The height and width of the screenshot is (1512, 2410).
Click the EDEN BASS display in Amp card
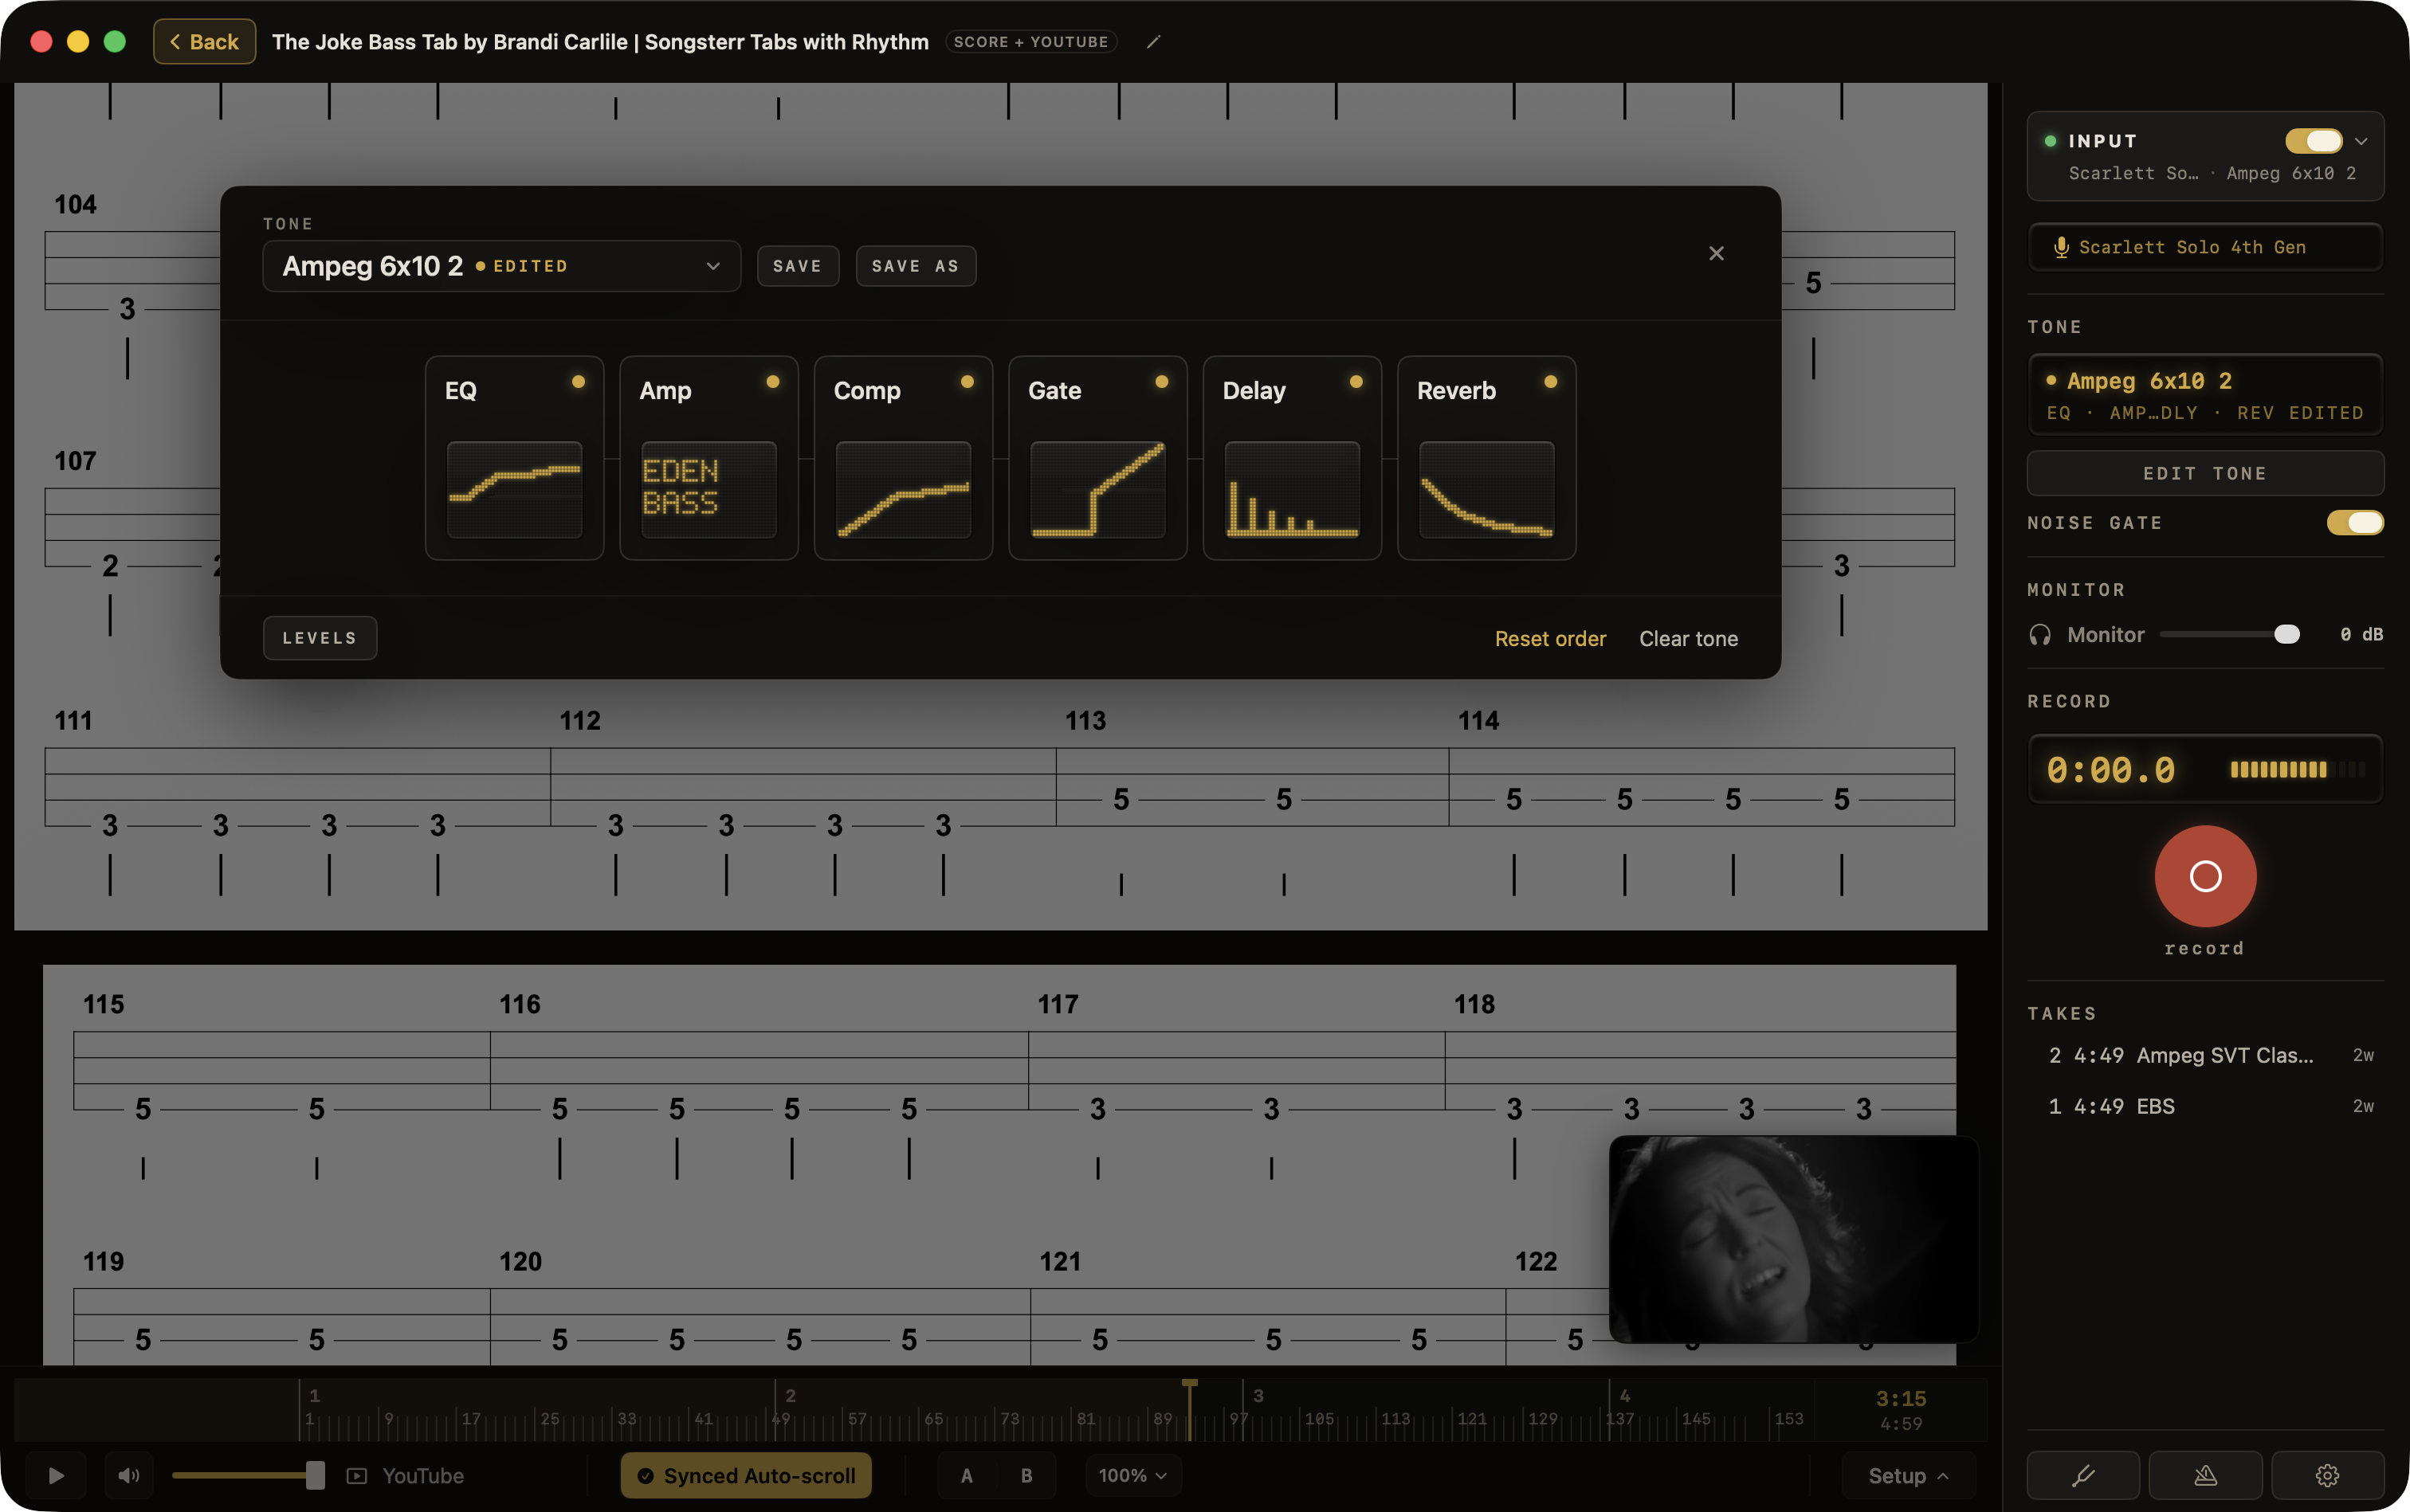click(708, 489)
